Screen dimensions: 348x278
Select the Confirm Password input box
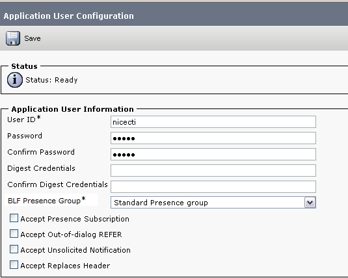pos(213,154)
